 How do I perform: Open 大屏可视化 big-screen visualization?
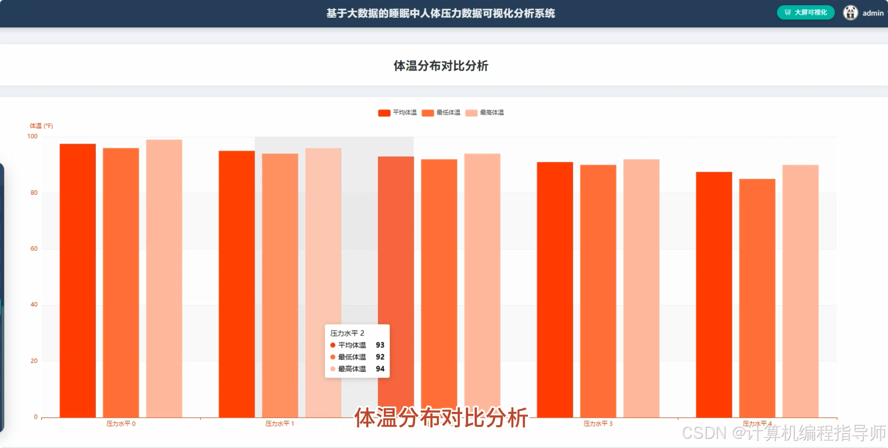(x=805, y=13)
